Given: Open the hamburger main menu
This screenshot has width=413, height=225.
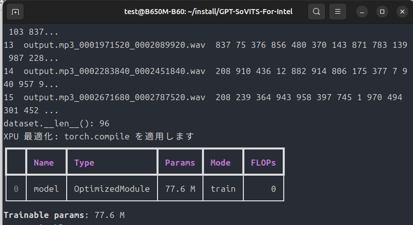Looking at the screenshot, I should (x=340, y=12).
